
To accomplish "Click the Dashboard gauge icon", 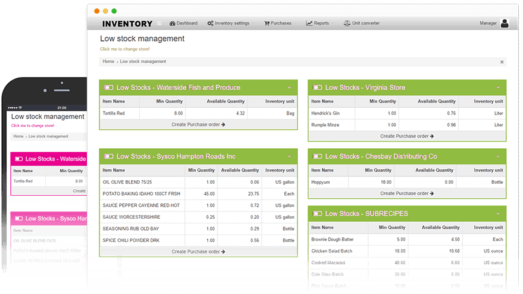I will tap(172, 23).
